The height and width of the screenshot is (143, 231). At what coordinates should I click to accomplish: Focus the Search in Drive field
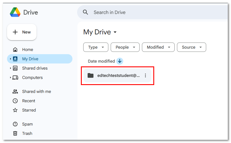click(152, 12)
